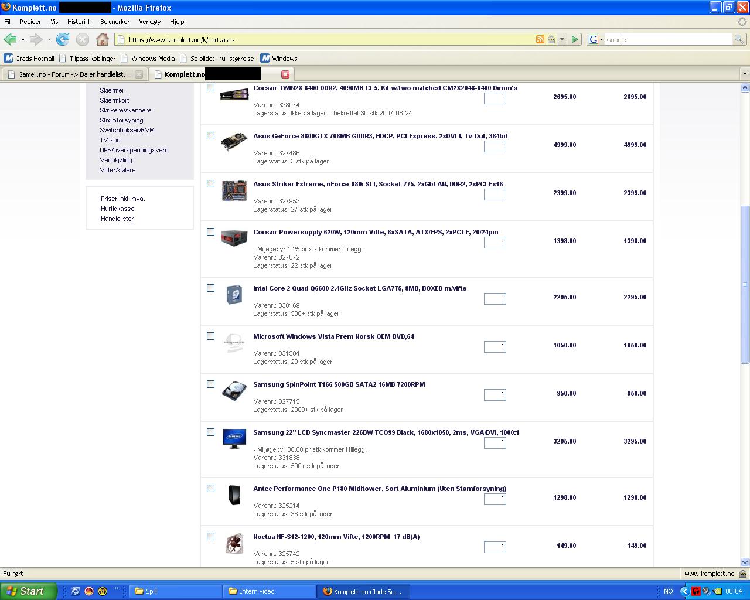
Task: Tick the Windows Vista Prem checkbox
Action: pos(211,336)
